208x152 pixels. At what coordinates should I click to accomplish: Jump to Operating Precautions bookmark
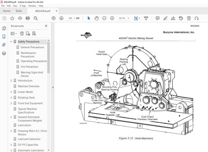click(34, 61)
